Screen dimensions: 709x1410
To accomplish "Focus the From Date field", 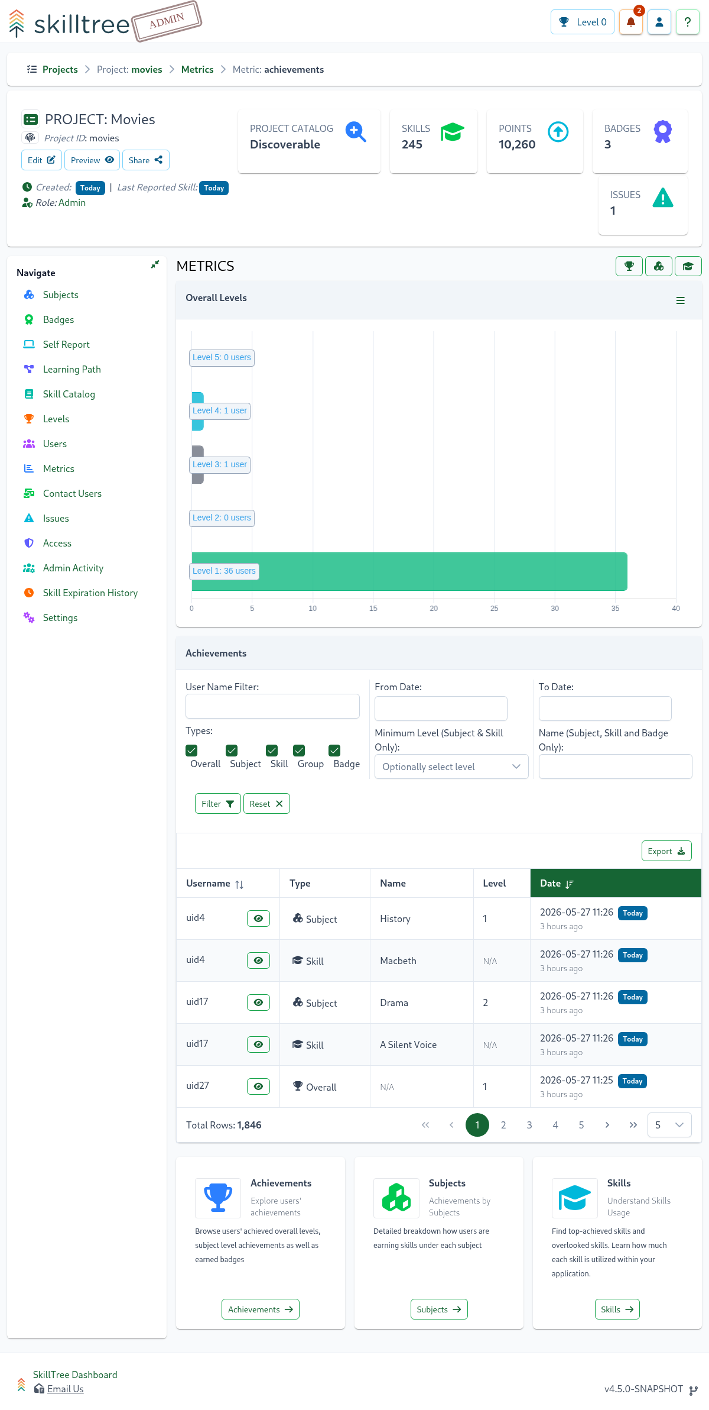I will (x=441, y=709).
